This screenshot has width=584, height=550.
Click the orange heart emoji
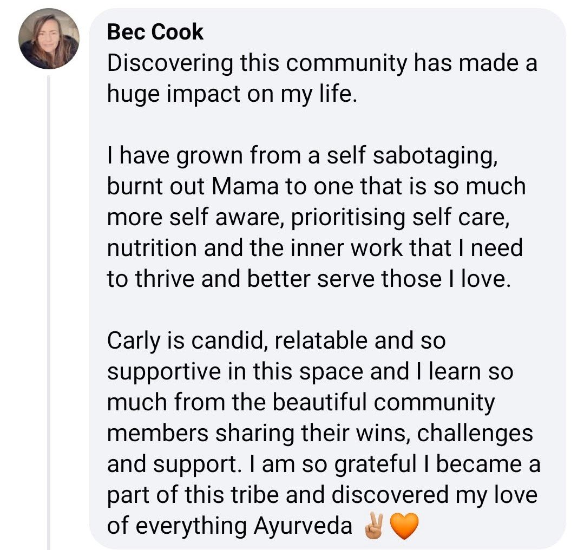[x=401, y=526]
